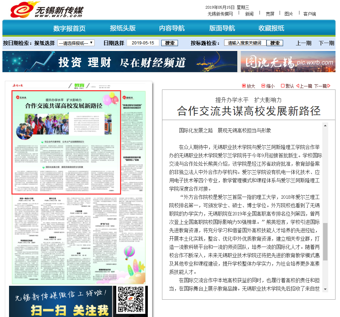
Task: Click the date field showing 2019-05-15
Action: coord(143,43)
